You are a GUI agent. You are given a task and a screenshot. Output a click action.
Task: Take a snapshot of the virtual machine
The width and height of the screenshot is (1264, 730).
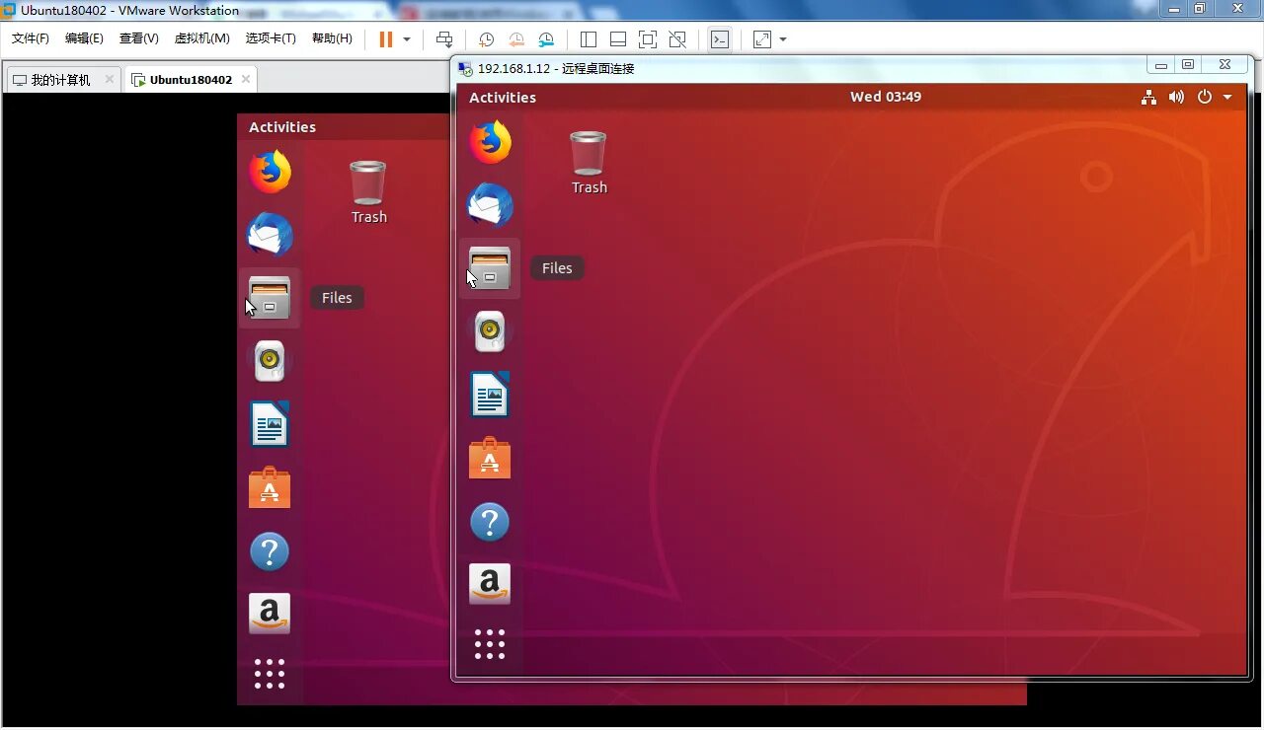click(x=486, y=39)
